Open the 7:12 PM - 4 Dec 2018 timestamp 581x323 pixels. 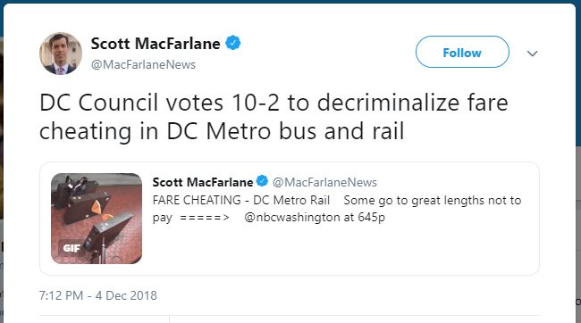coord(97,295)
